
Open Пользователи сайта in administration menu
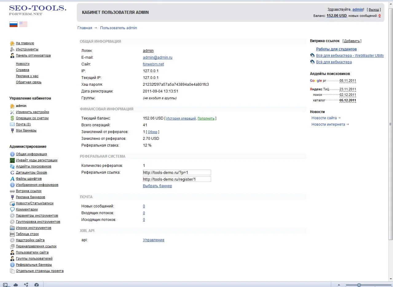[32, 253]
